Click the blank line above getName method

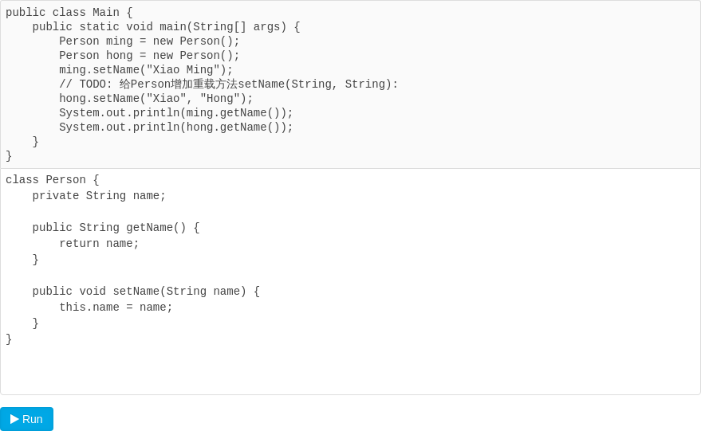click(x=351, y=212)
